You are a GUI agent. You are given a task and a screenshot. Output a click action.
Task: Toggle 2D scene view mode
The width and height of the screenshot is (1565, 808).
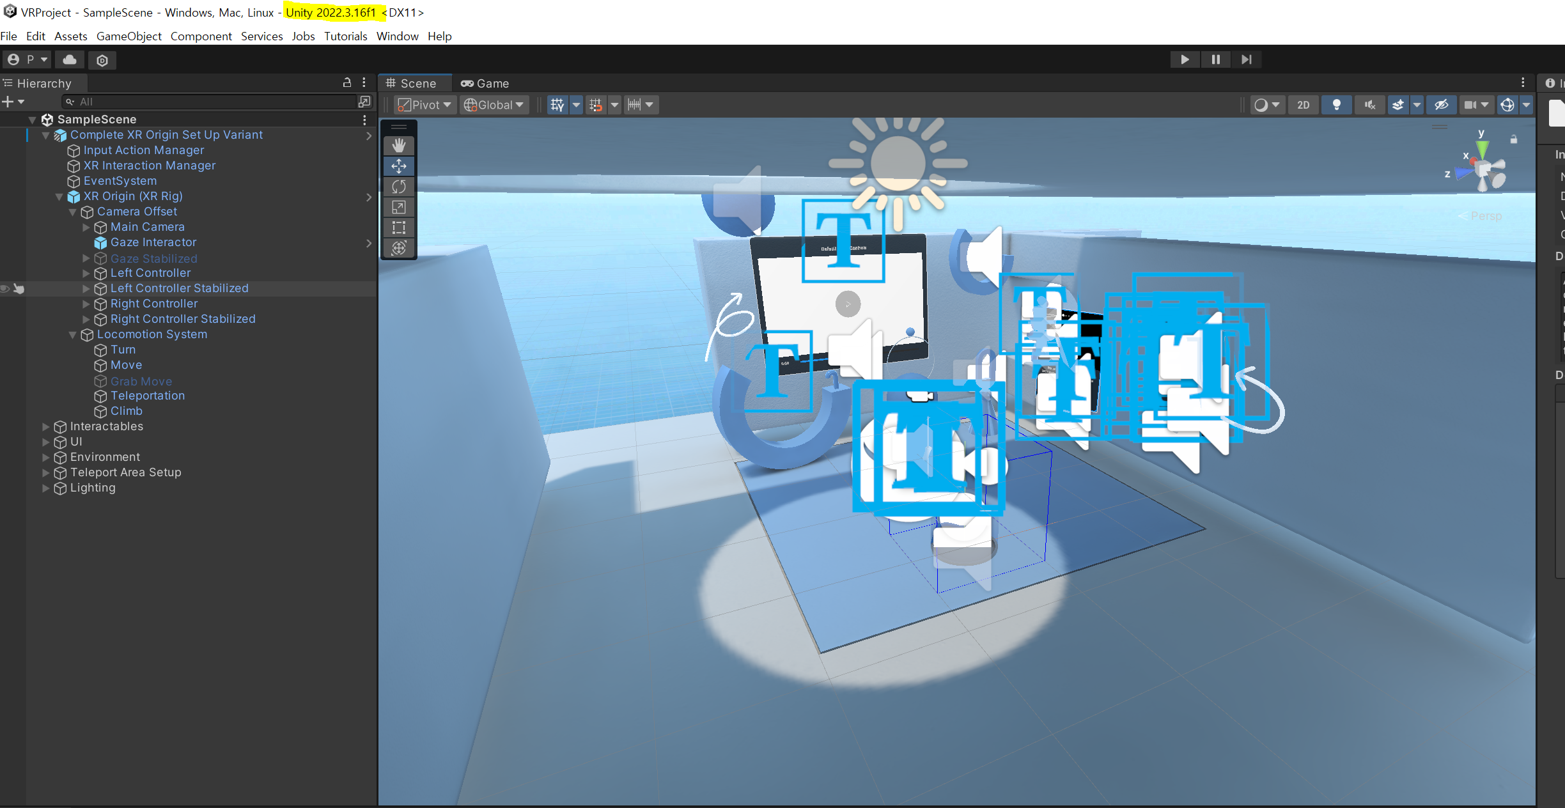click(1303, 105)
